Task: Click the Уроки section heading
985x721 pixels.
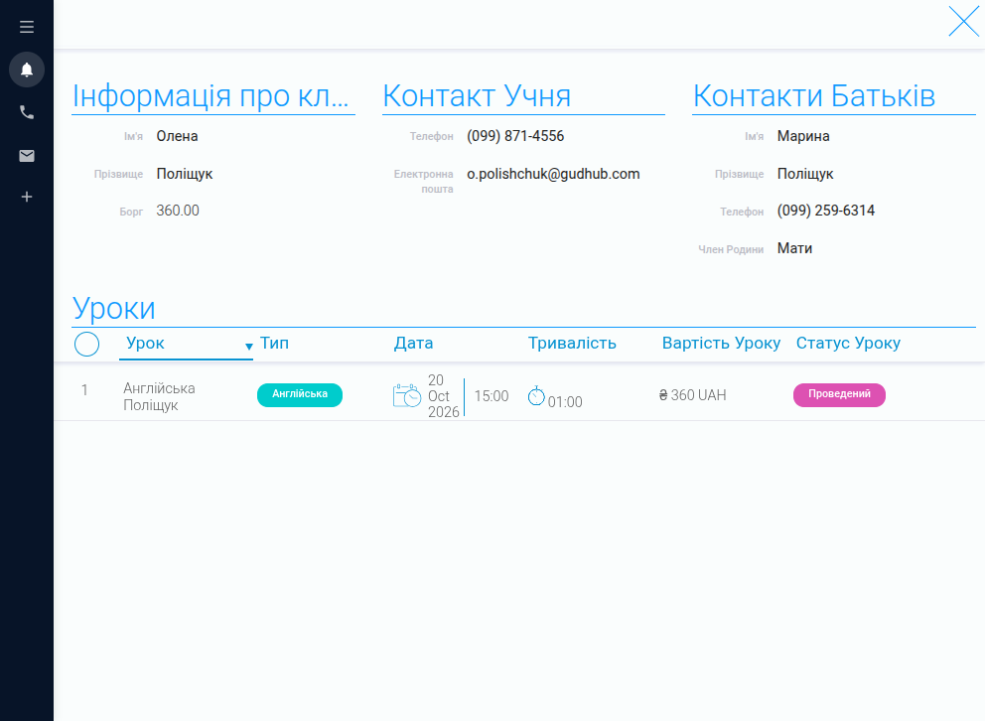Action: tap(114, 309)
